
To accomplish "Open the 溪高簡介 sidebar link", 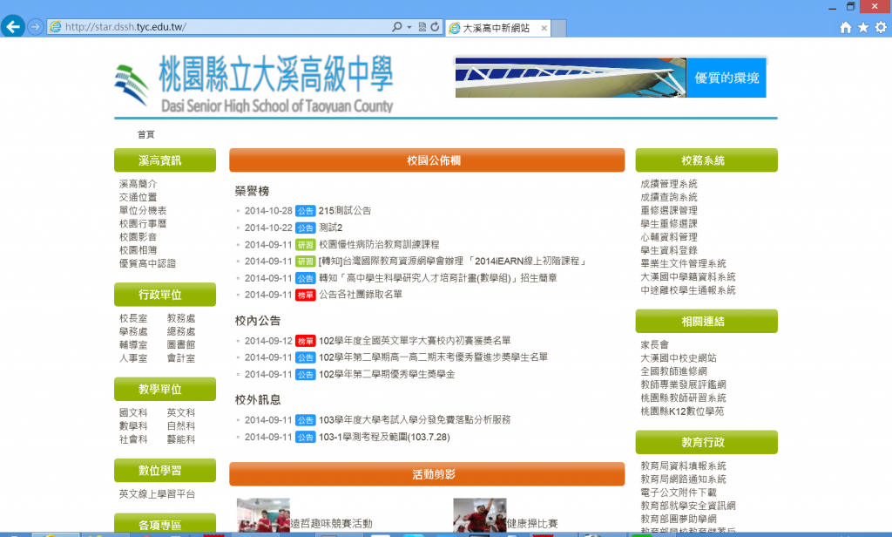I will click(138, 184).
